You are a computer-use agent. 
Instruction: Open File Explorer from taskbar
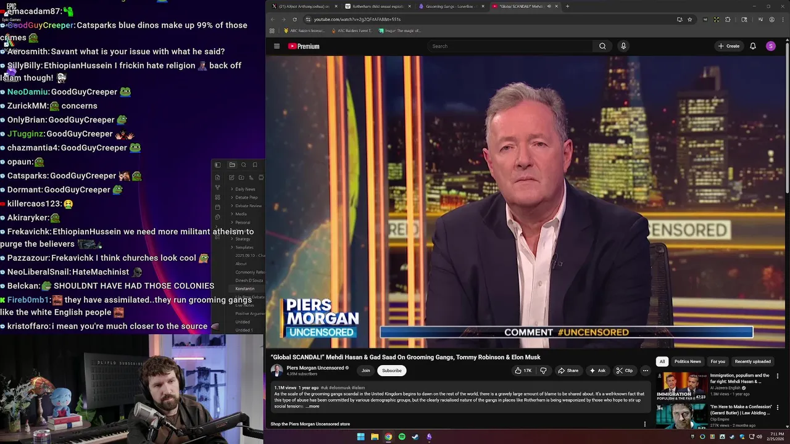(x=375, y=437)
